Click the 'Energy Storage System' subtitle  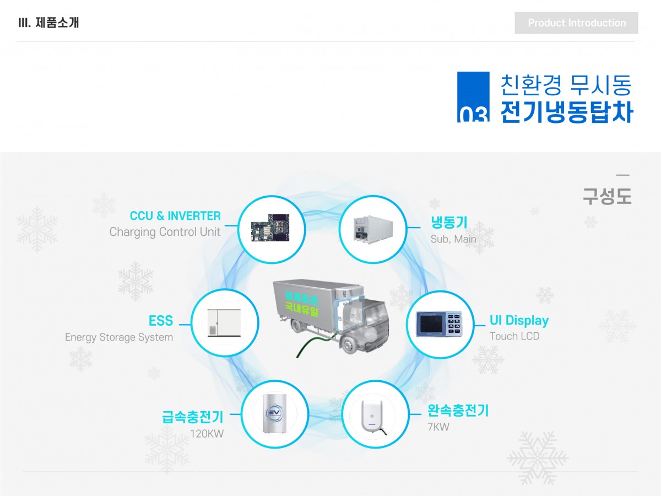click(119, 337)
